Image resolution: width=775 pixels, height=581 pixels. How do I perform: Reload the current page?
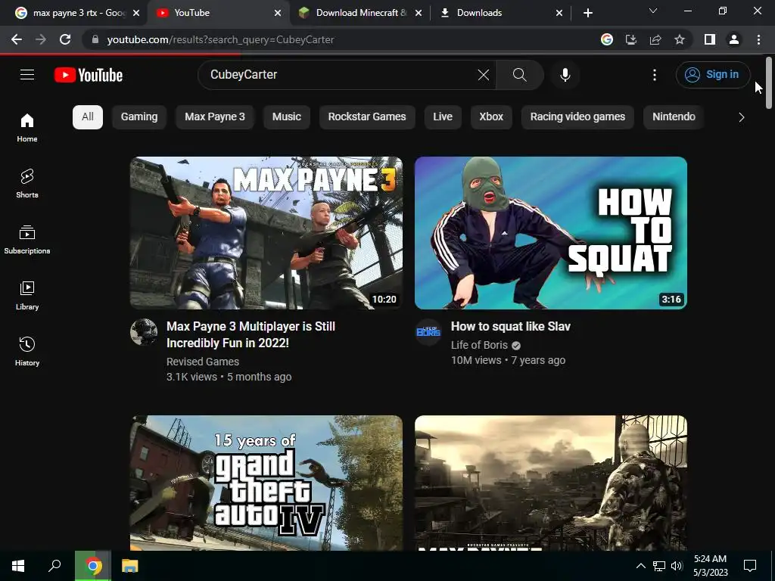pos(65,39)
